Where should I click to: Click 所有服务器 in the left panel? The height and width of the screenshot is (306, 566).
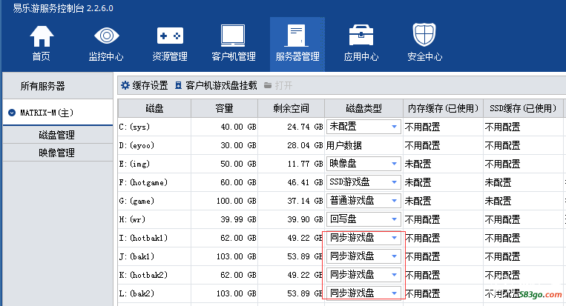click(x=42, y=87)
